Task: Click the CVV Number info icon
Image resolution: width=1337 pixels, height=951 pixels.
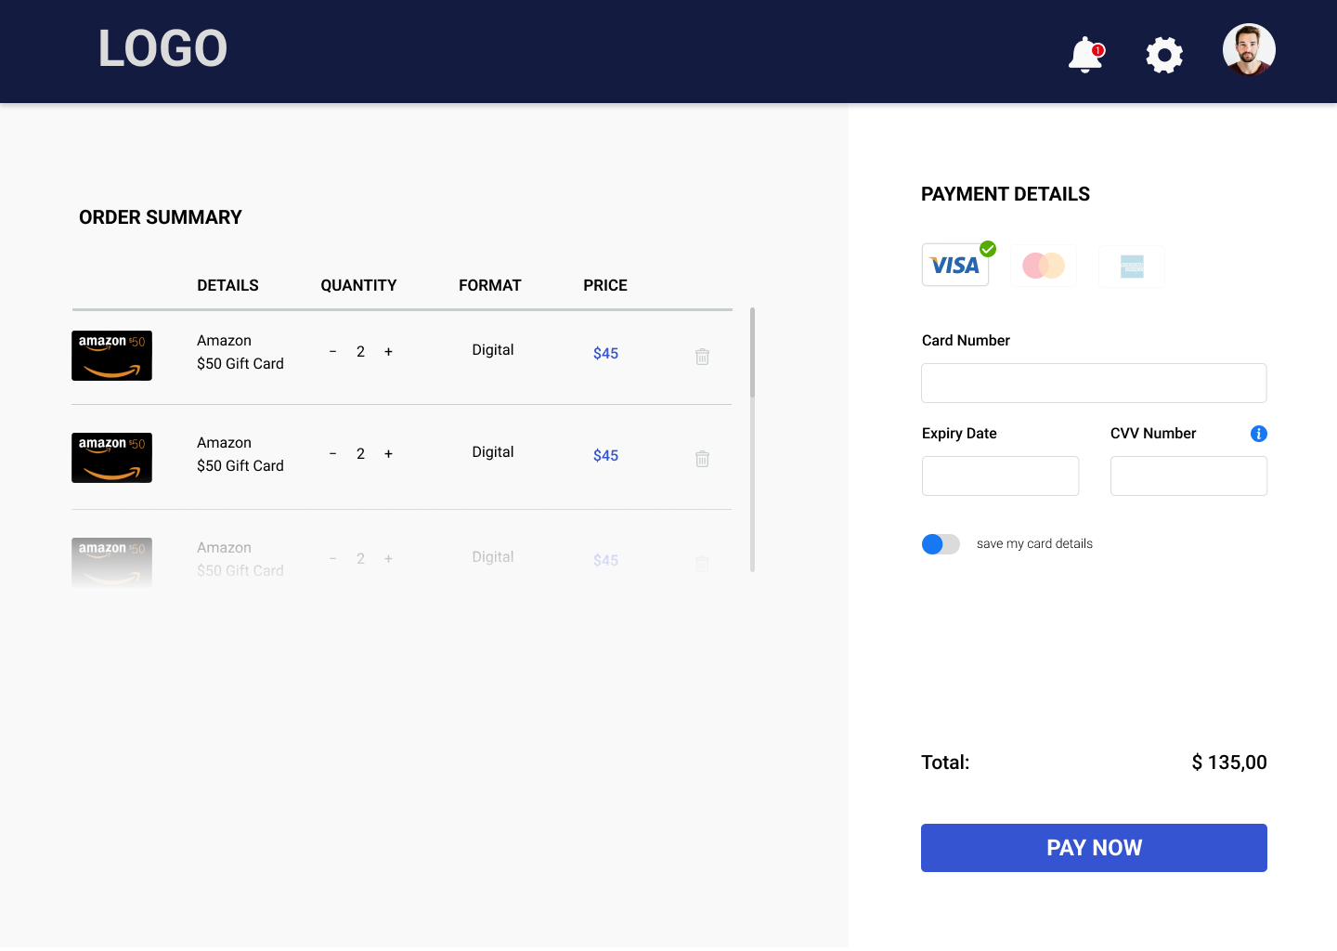Action: pos(1258,434)
